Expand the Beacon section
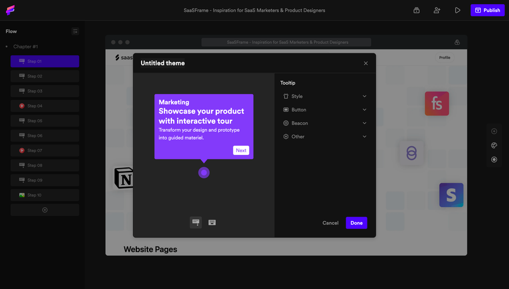 [325, 123]
